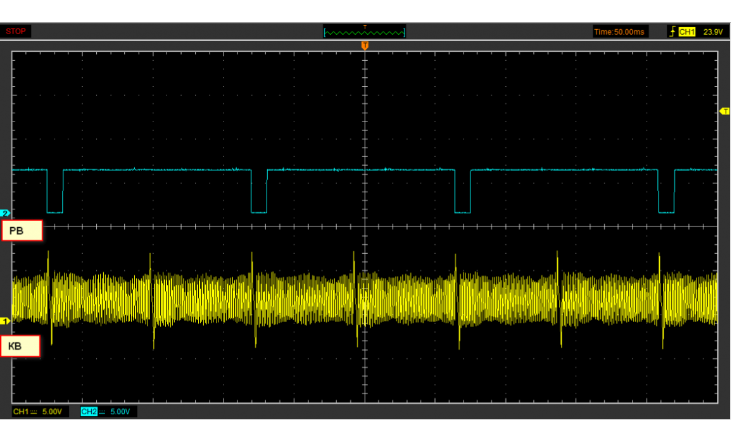Click the DC coupling symbol next to CH2
Screen dimensions: 732x443
tap(103, 412)
